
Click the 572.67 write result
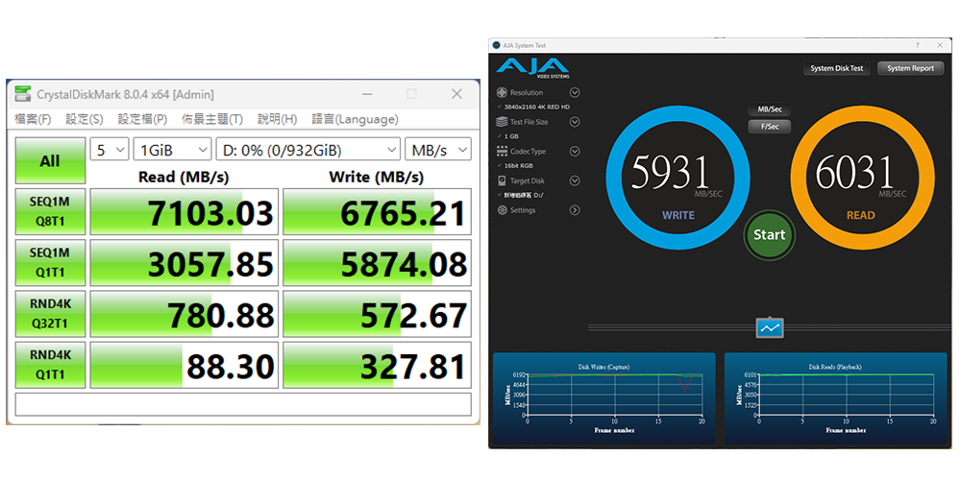(377, 314)
